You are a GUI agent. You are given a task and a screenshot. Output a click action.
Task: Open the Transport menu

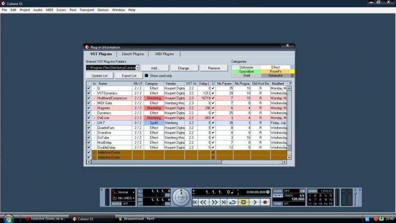tap(87, 10)
